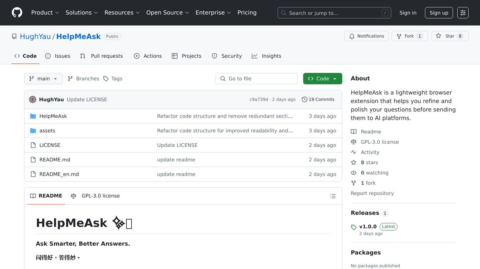Click the global settings icon next to Sign up
Screen dimensions: 480x269
click(x=463, y=13)
